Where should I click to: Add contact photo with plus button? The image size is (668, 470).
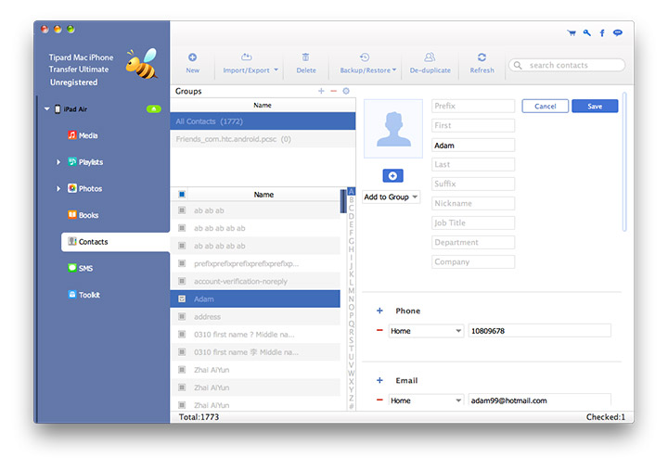tap(392, 176)
